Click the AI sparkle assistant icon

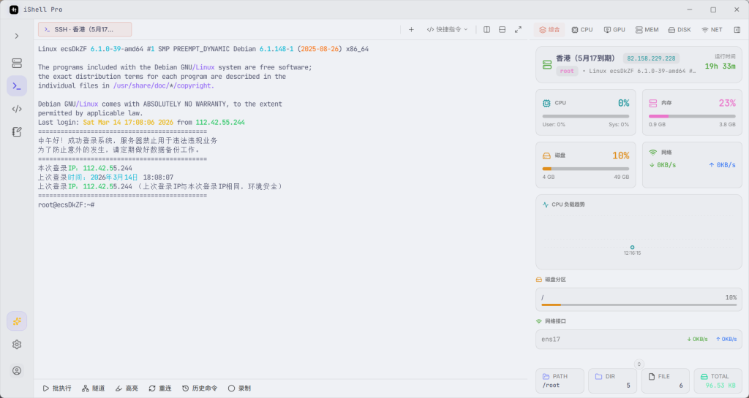point(17,321)
